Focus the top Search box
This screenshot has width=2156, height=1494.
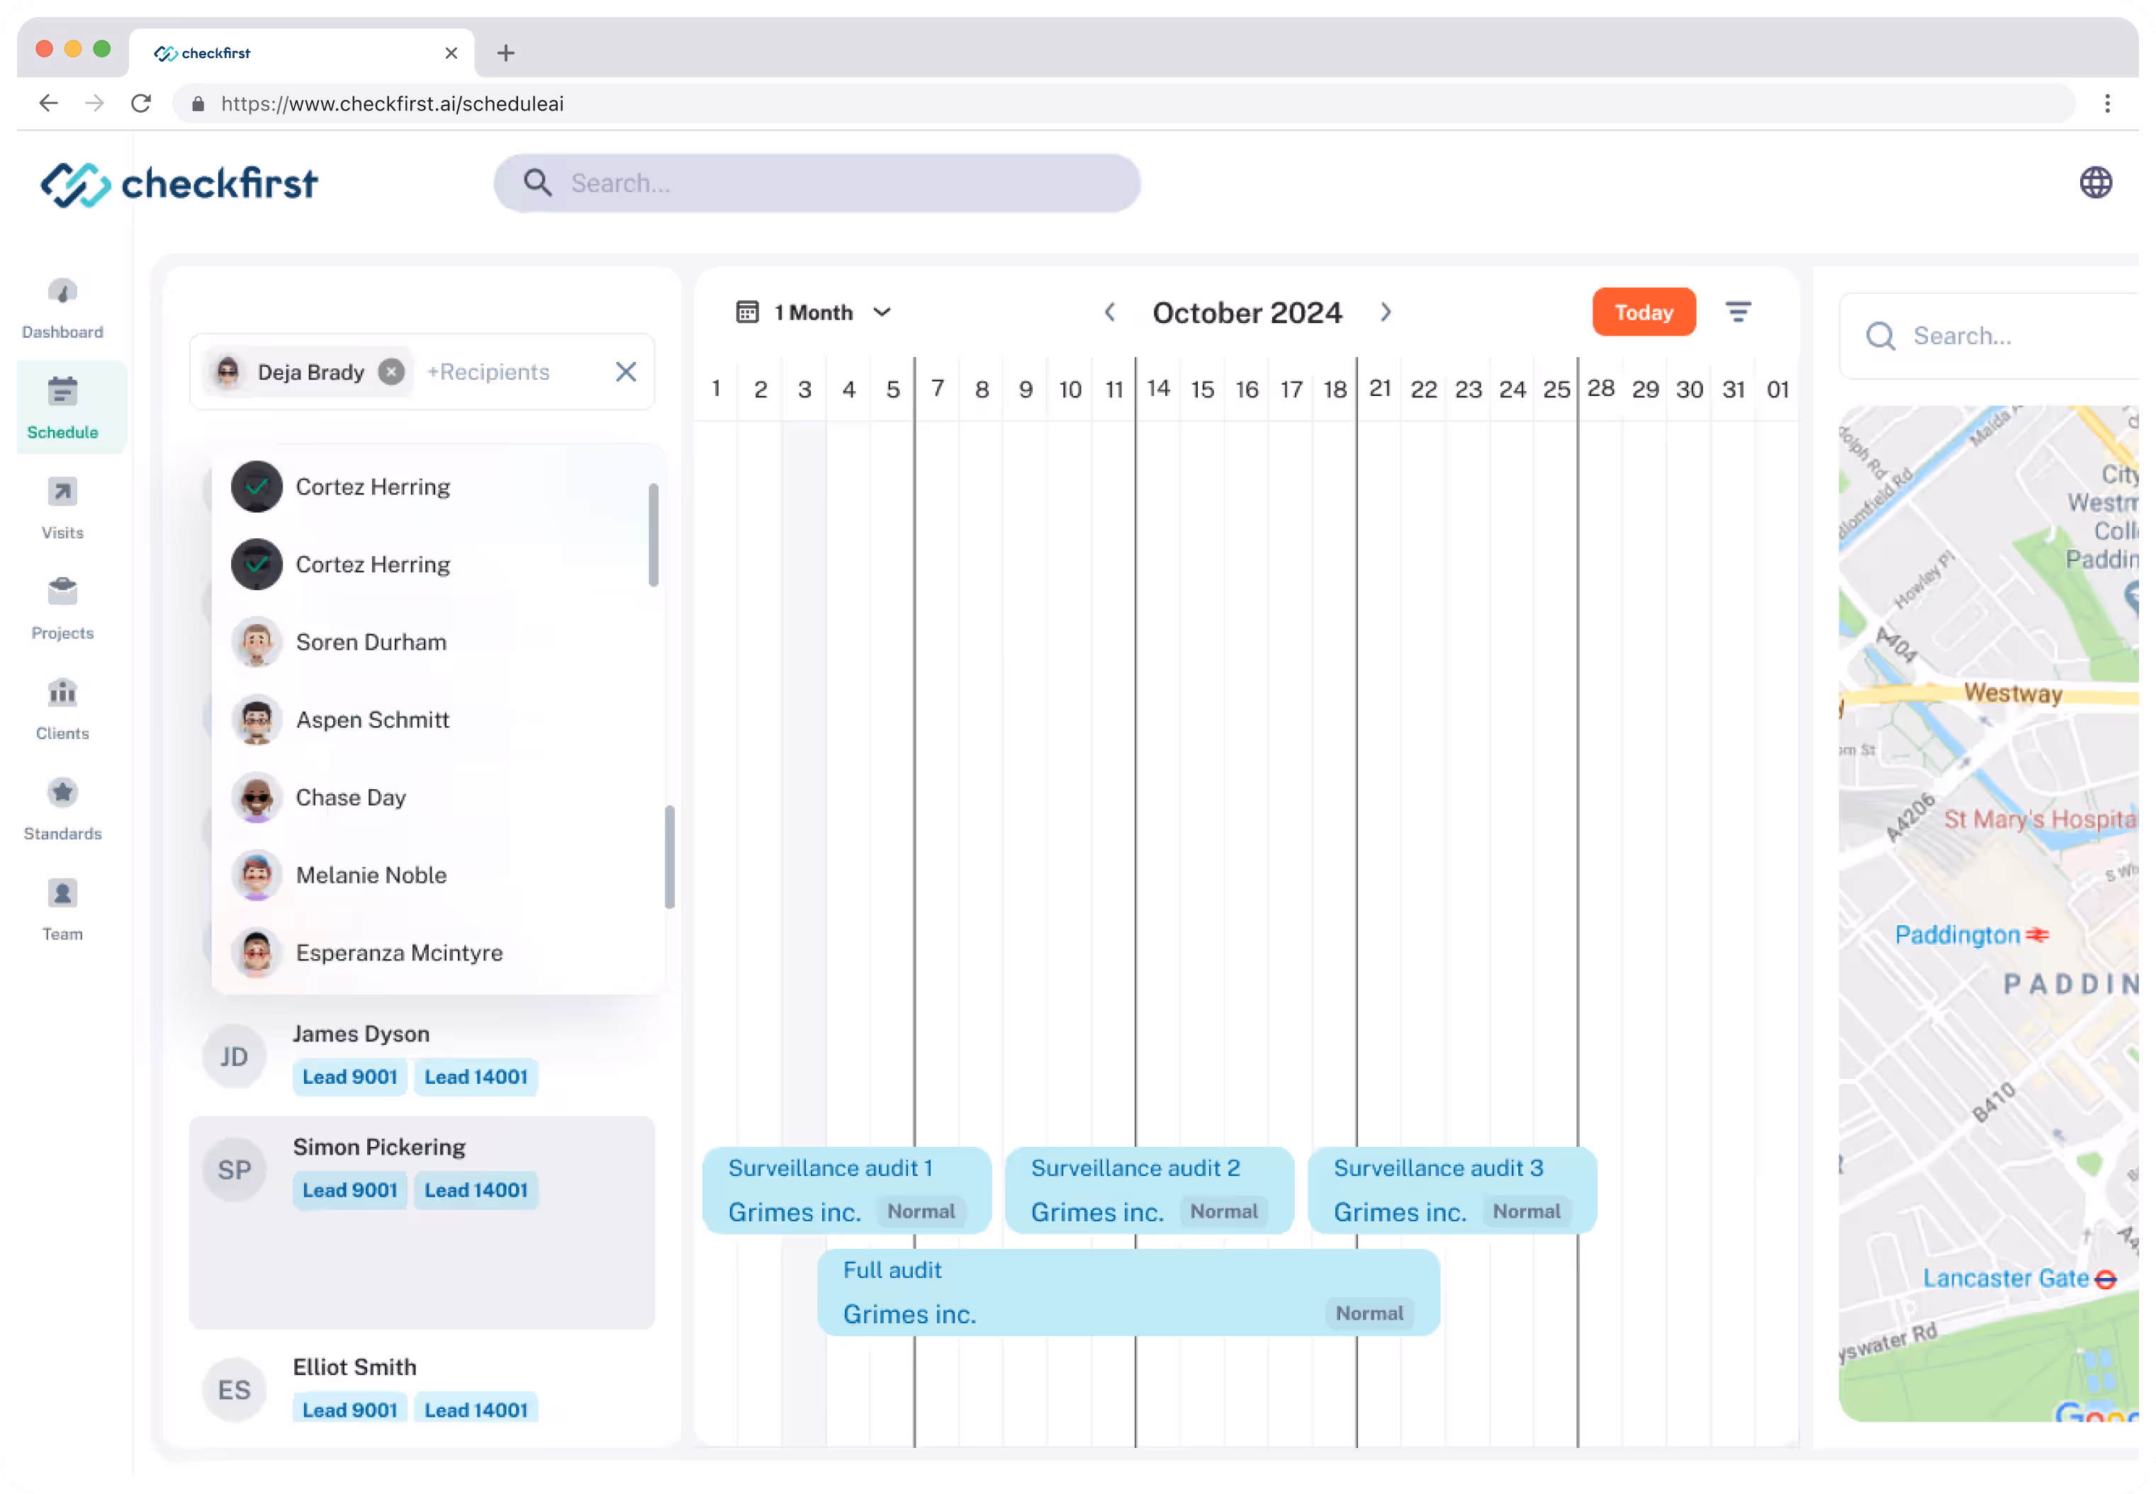816,183
